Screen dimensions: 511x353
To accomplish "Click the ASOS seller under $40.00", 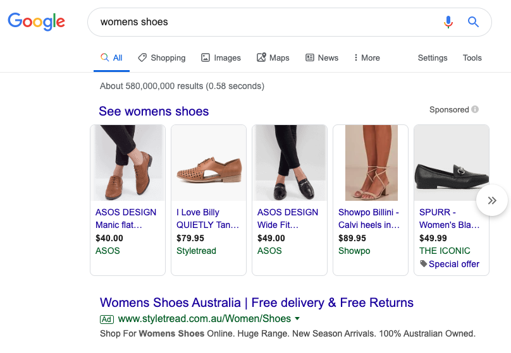I will point(108,251).
